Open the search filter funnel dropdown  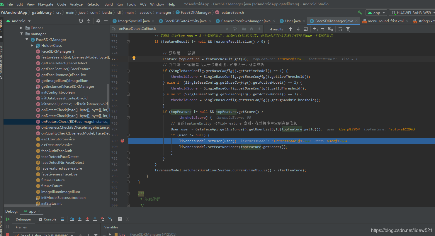348,29
